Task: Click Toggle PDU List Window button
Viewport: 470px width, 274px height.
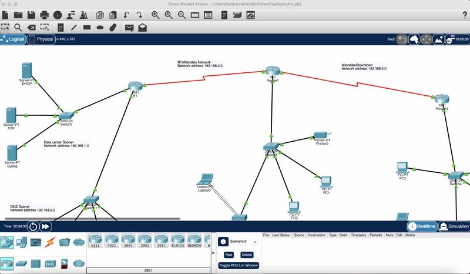Action: [x=239, y=265]
